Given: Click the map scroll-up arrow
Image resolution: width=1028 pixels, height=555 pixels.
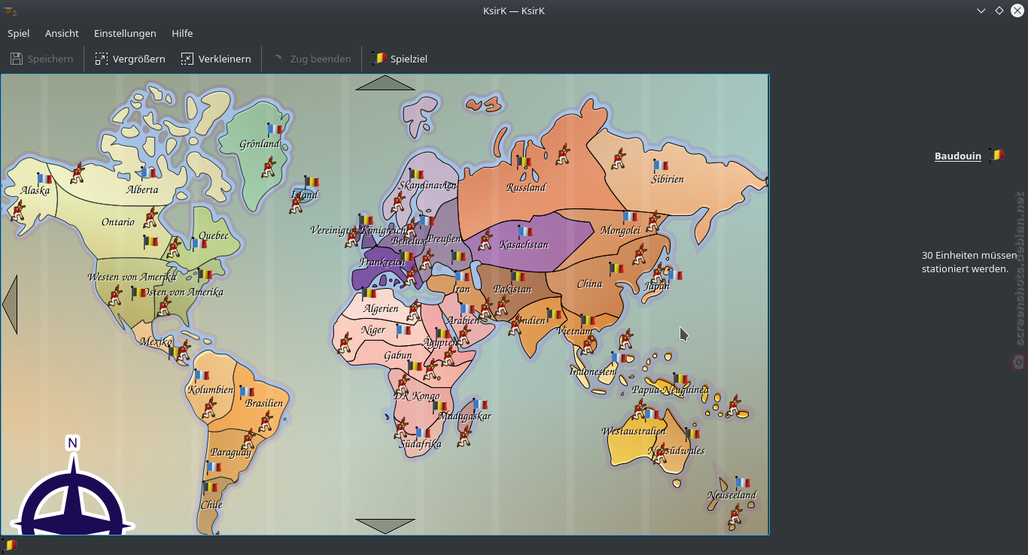Looking at the screenshot, I should coord(385,83).
